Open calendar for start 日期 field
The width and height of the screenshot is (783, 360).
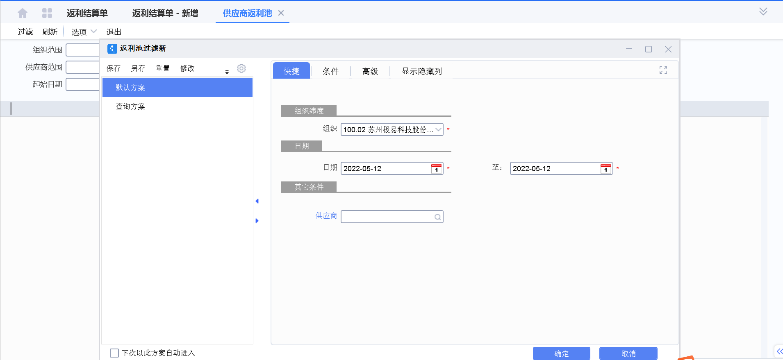(437, 168)
